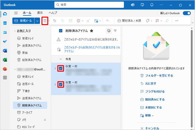Switch to the ヘルプ tab
The image size is (195, 130).
tap(53, 13)
